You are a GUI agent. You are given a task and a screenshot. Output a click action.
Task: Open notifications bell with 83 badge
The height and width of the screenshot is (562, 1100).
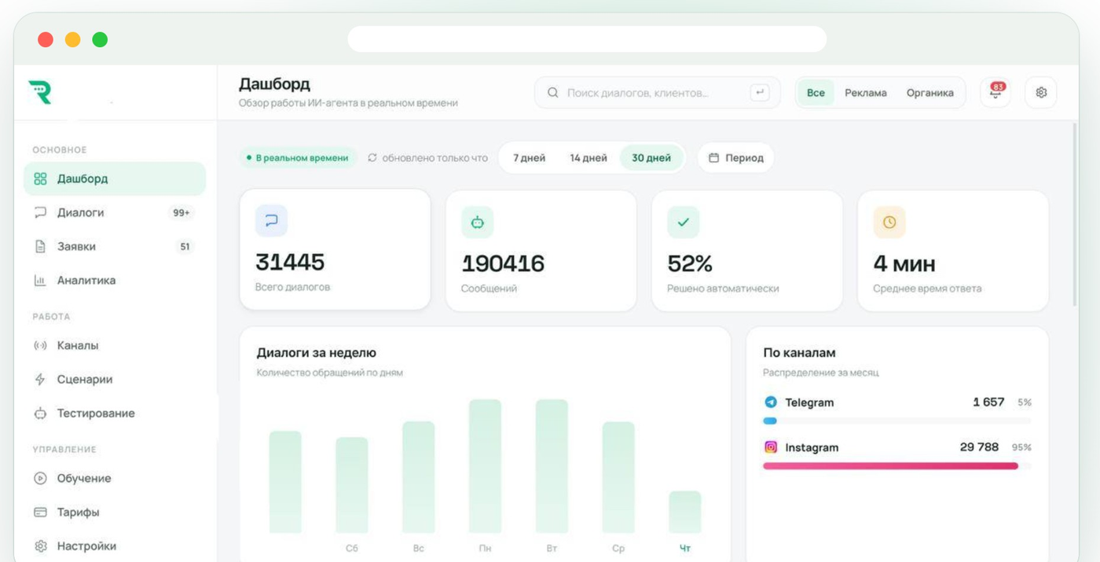coord(995,93)
